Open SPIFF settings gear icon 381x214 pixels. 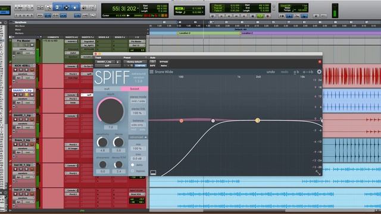click(x=319, y=71)
